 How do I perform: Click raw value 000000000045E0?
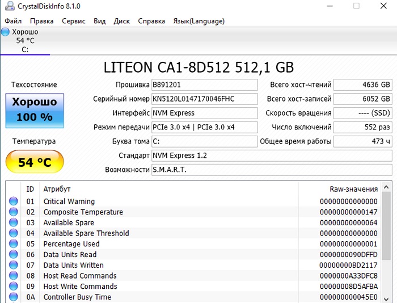pos(349,297)
